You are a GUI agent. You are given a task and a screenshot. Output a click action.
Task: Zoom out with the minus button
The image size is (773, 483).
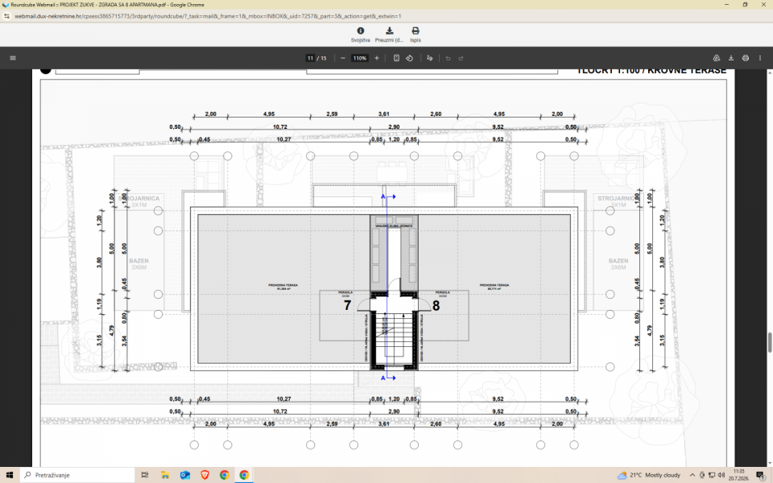tap(343, 58)
